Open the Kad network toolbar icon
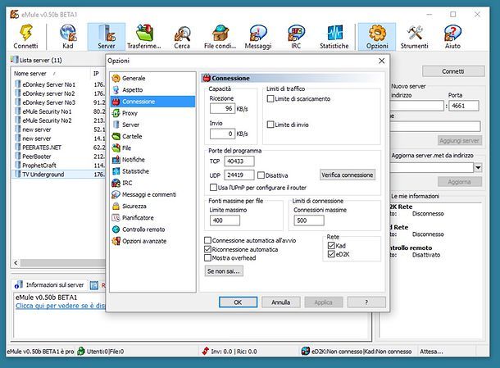The width and height of the screenshot is (500, 368). point(67,37)
